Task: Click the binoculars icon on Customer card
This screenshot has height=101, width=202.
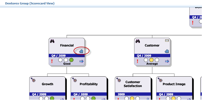Action: pos(138,41)
